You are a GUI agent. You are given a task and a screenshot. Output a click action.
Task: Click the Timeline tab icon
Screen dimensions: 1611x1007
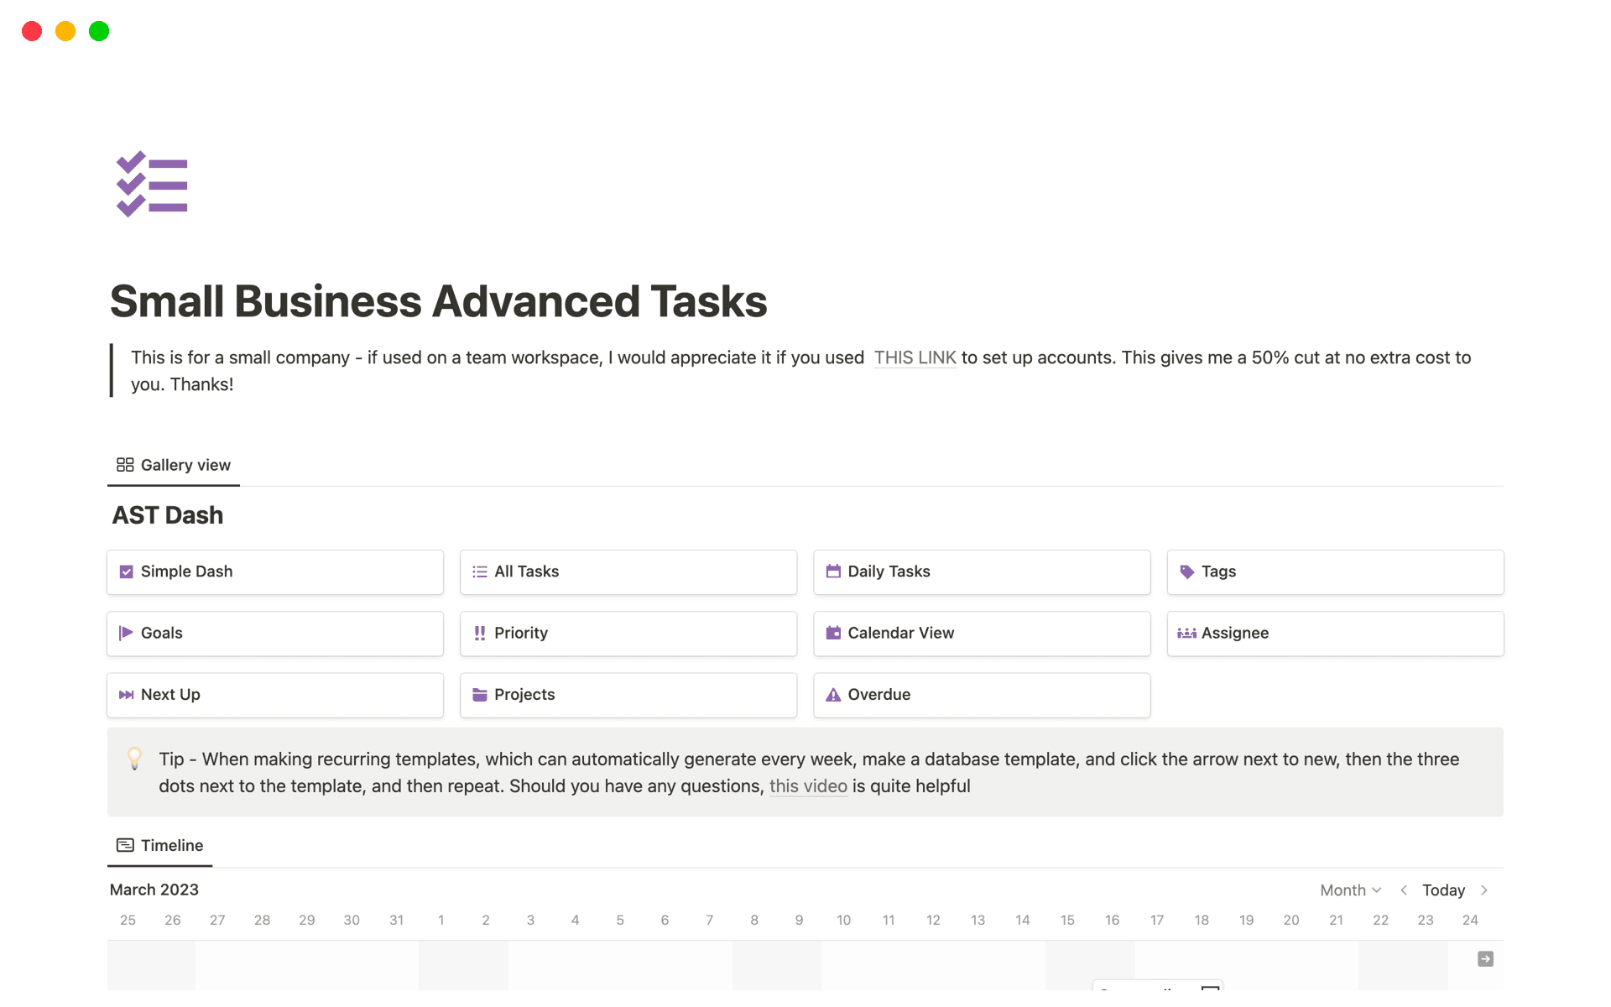click(x=125, y=845)
